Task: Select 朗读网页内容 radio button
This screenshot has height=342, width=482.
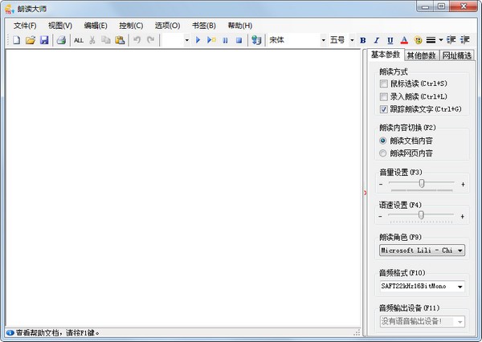Action: coord(382,153)
